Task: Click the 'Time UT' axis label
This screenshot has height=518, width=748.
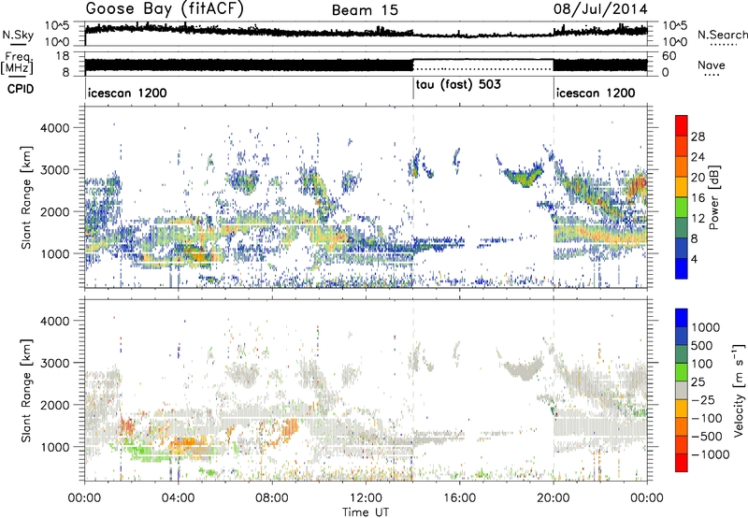Action: (x=366, y=512)
